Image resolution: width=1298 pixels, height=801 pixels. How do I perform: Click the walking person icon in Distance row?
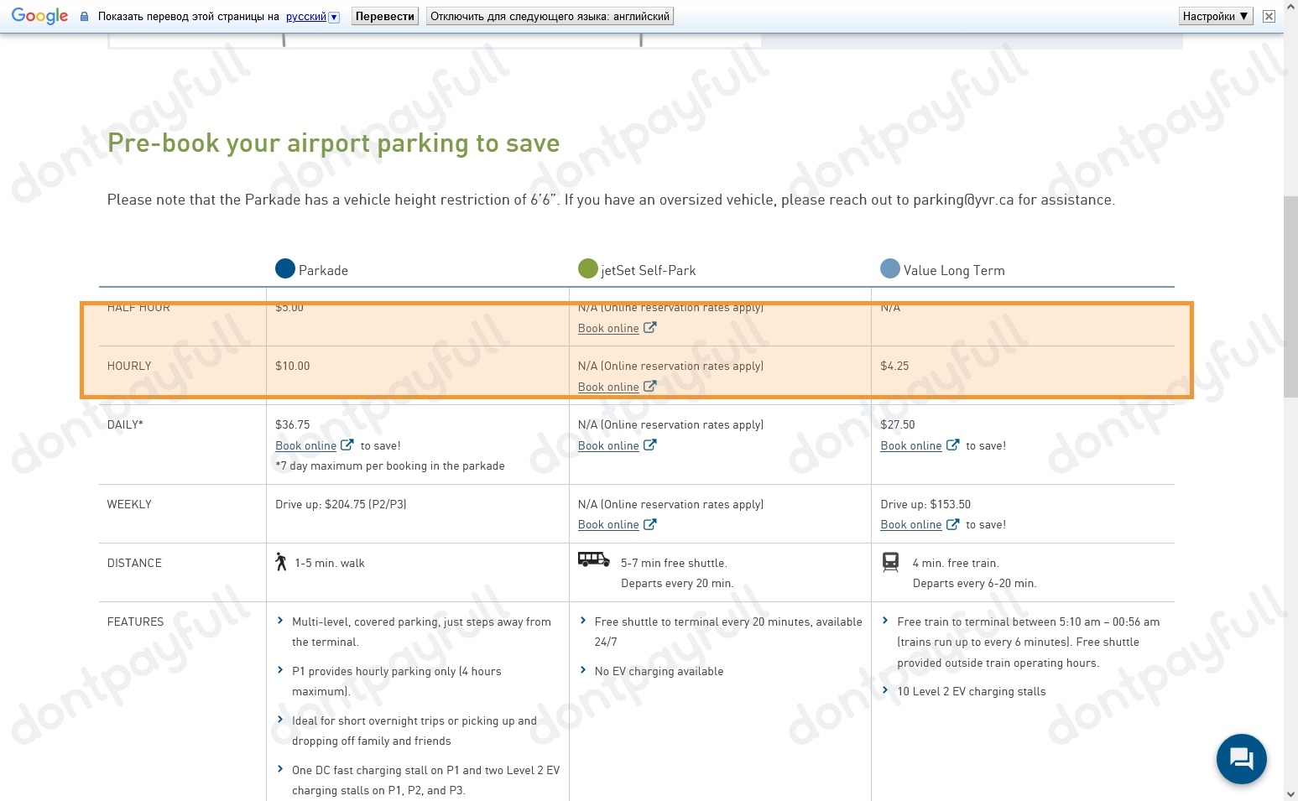point(280,562)
